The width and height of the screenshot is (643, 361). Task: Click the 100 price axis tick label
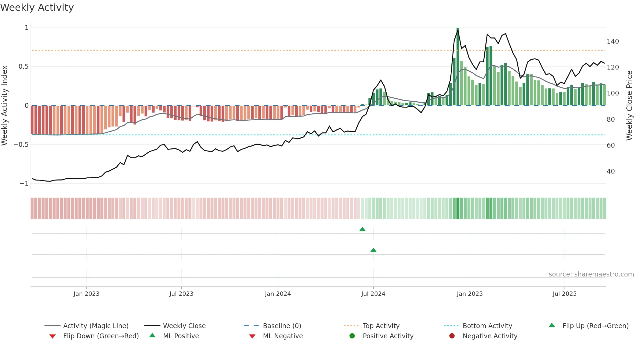point(613,93)
